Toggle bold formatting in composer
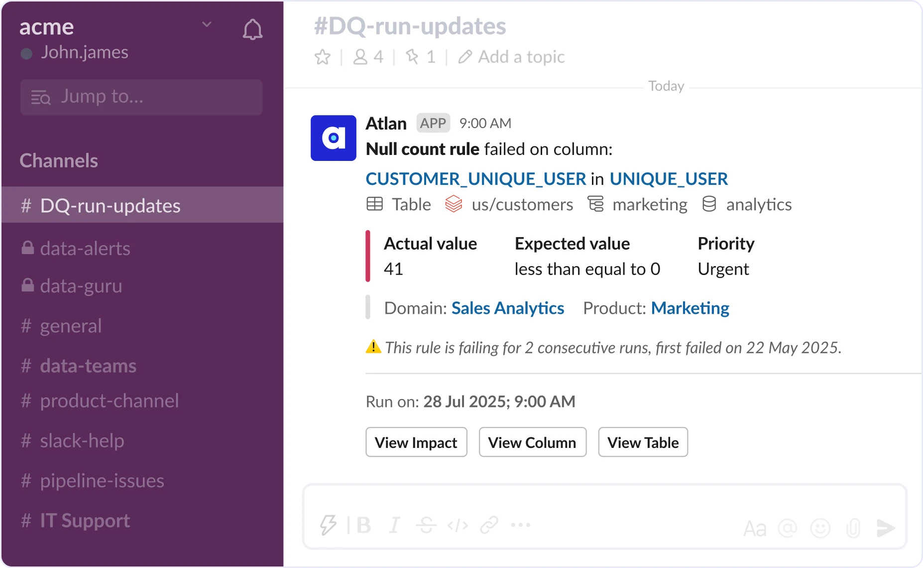This screenshot has width=923, height=568. click(364, 525)
